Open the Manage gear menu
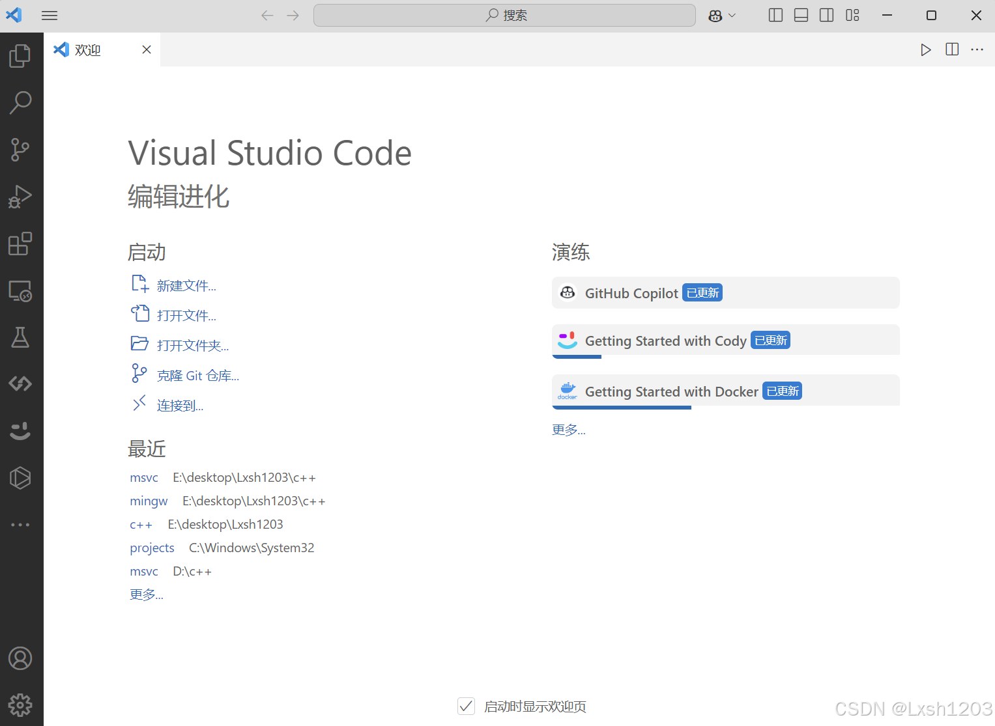 20,705
